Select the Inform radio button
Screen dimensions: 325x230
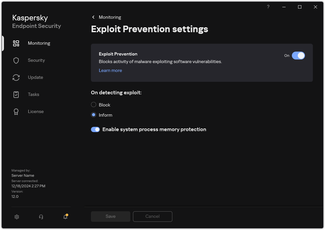click(x=93, y=115)
